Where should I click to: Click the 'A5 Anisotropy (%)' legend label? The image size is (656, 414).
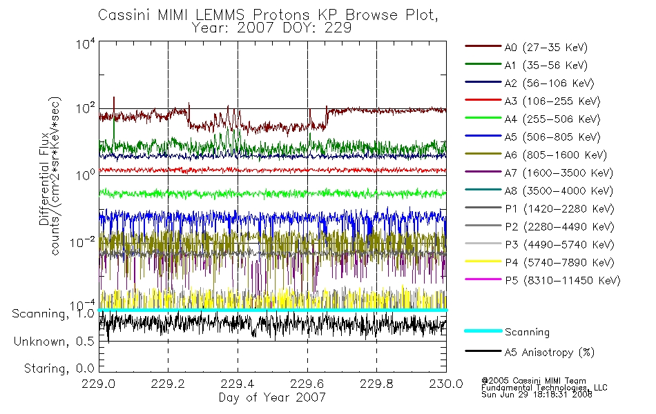tap(550, 353)
